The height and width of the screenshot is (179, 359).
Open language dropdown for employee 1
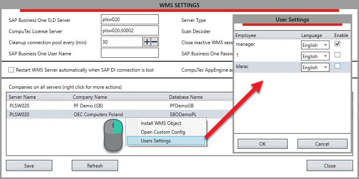[315, 56]
